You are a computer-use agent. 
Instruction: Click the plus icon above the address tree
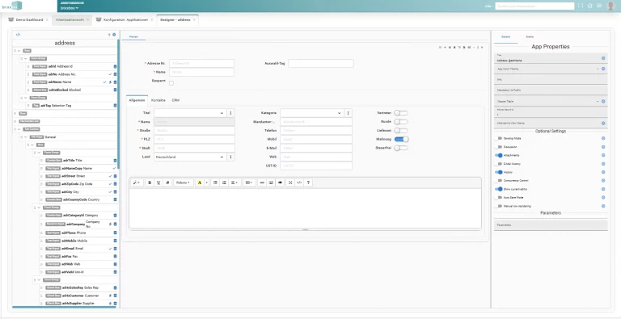(x=109, y=35)
